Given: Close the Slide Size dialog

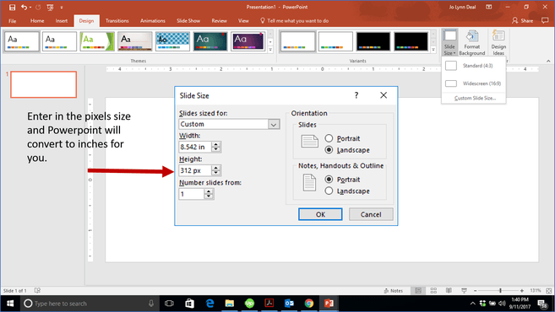Looking at the screenshot, I should pos(384,95).
